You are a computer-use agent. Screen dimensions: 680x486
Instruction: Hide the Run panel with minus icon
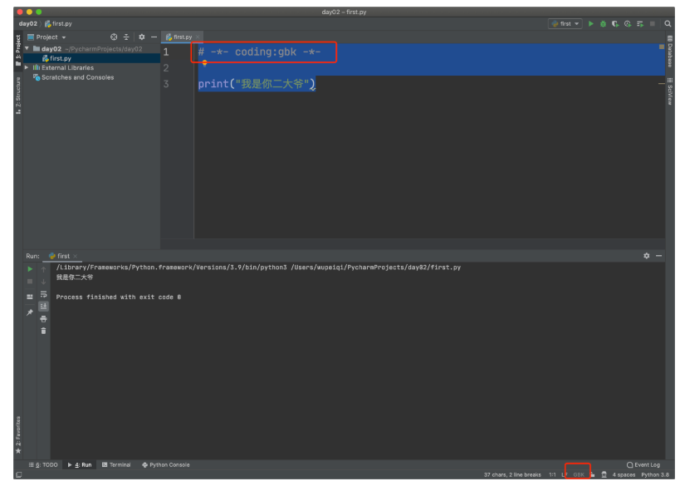click(x=658, y=256)
